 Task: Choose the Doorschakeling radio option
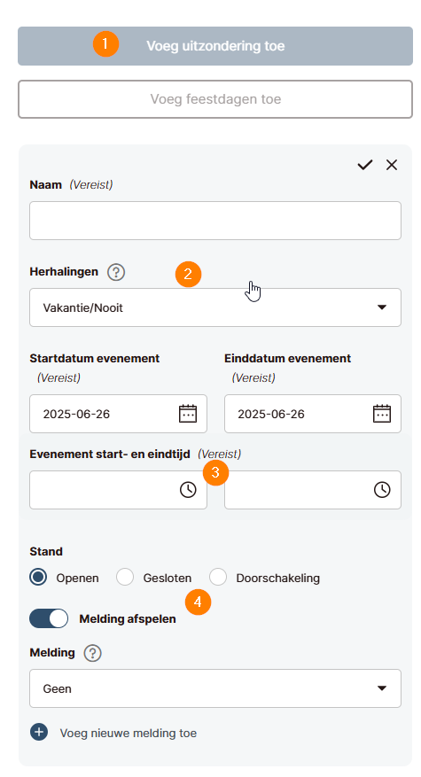(218, 578)
